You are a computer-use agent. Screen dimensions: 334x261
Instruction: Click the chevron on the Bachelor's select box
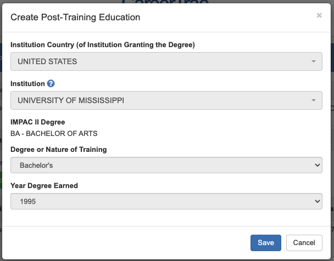click(x=316, y=164)
